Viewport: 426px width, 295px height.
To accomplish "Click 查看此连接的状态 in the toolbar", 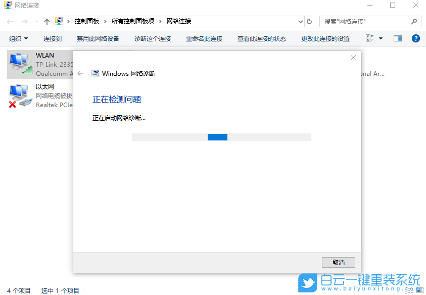I will pos(261,38).
